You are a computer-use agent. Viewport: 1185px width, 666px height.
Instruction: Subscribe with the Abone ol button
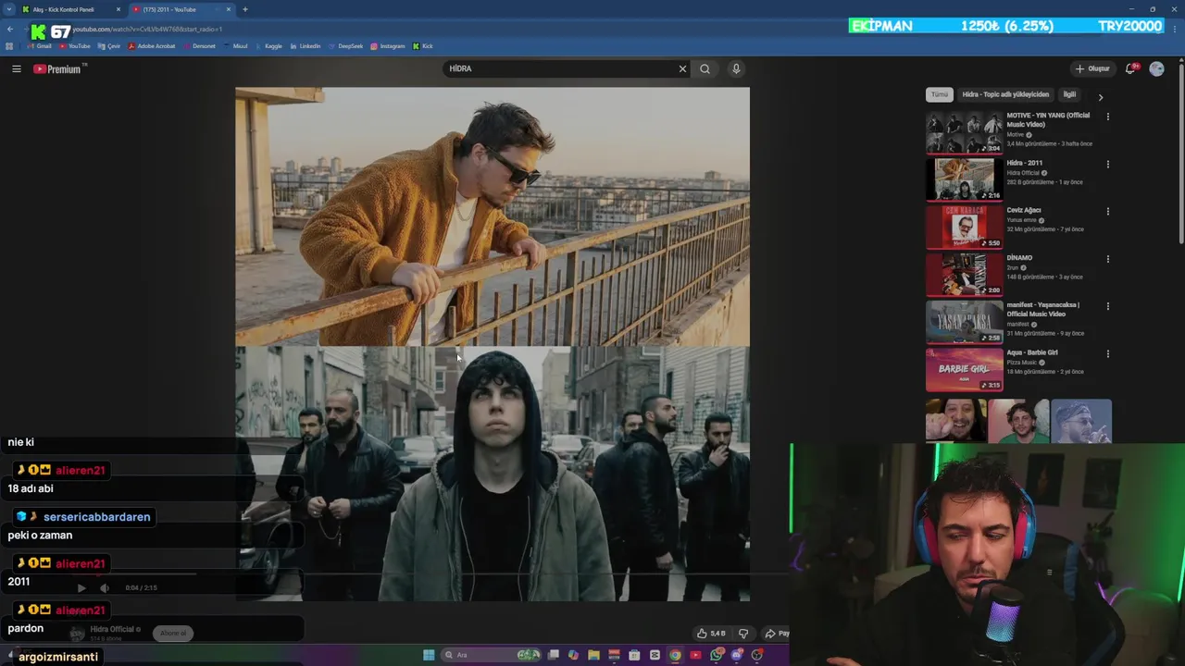(x=172, y=634)
